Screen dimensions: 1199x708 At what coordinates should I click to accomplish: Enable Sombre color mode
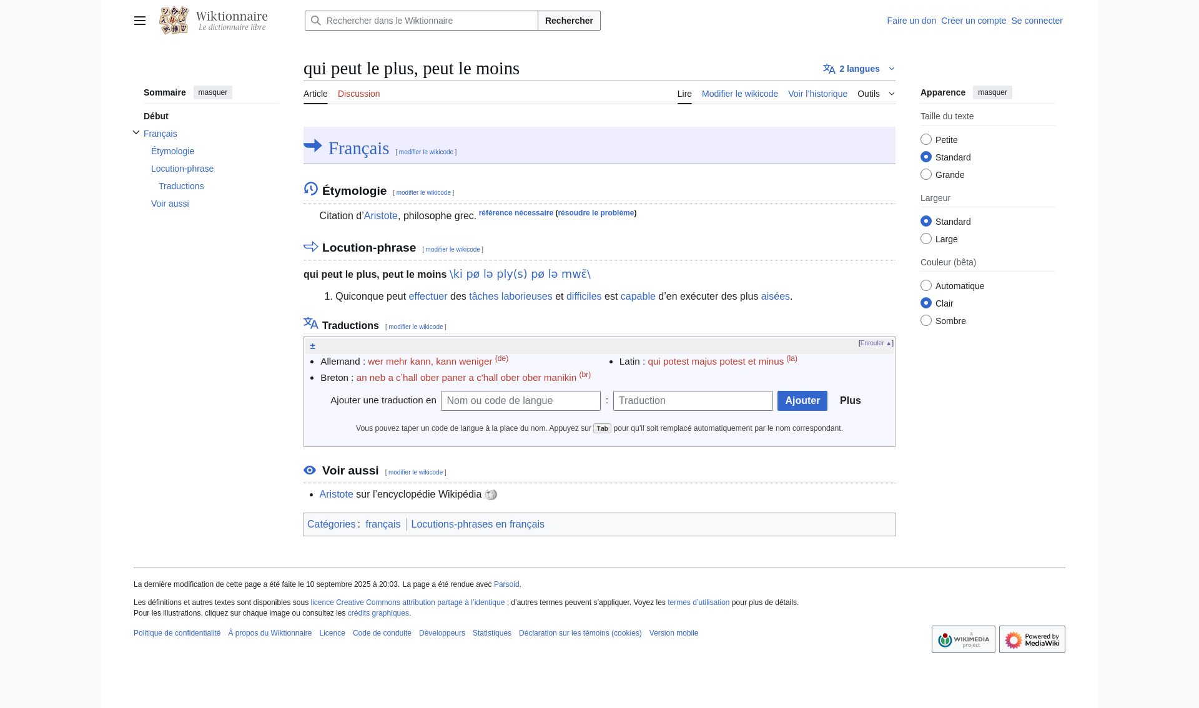point(926,321)
